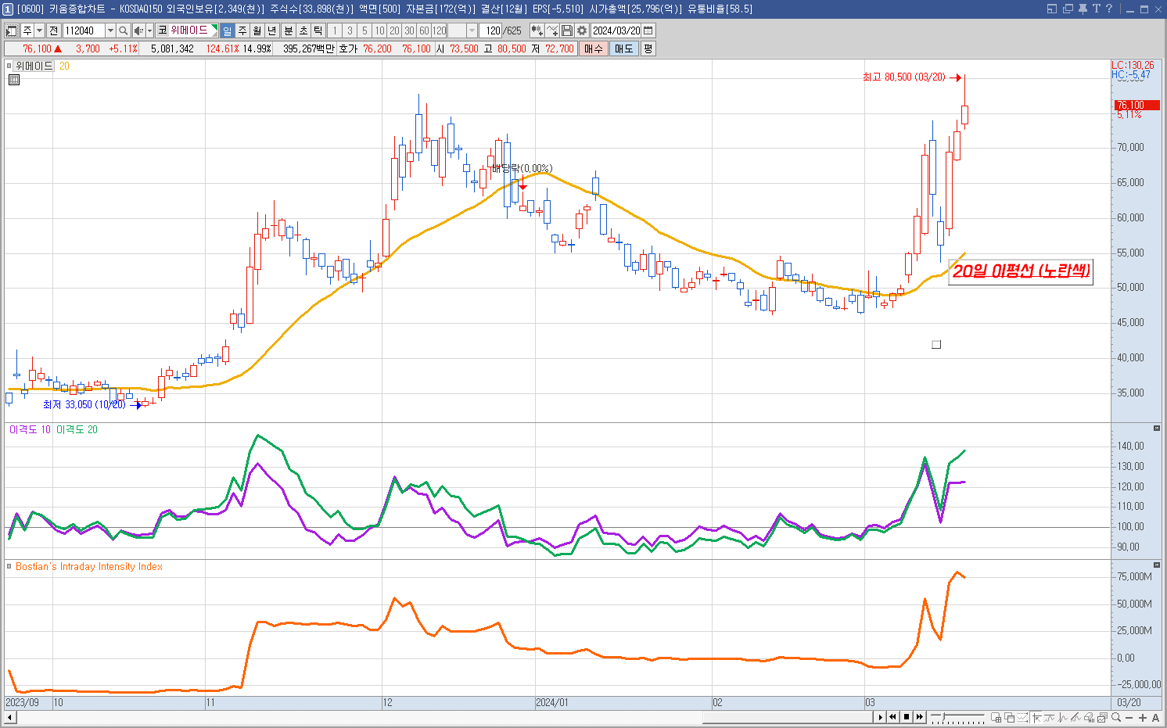Click the A text icon at bottom right

1155,718
